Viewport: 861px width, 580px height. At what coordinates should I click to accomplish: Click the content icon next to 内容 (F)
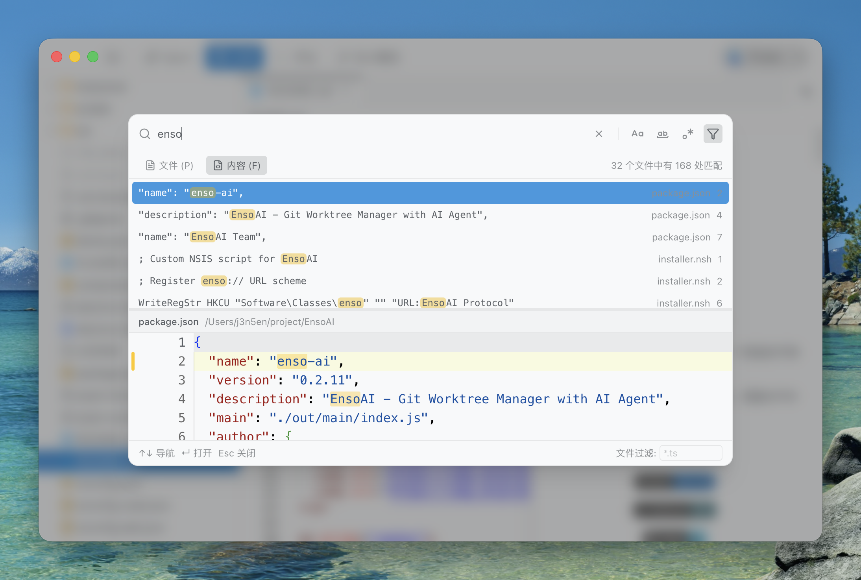coord(218,165)
